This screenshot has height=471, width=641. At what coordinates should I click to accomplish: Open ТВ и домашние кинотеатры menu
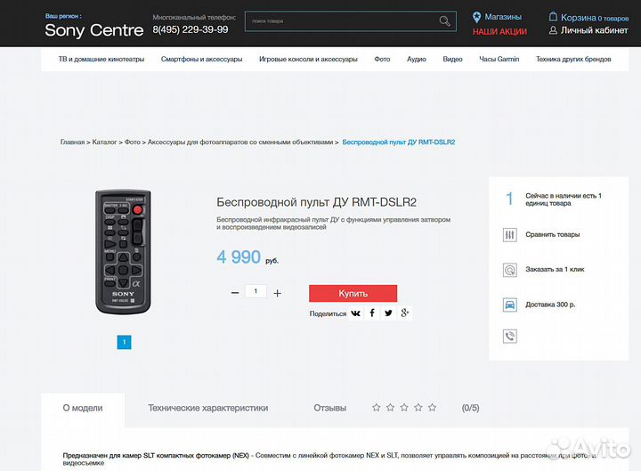[101, 60]
